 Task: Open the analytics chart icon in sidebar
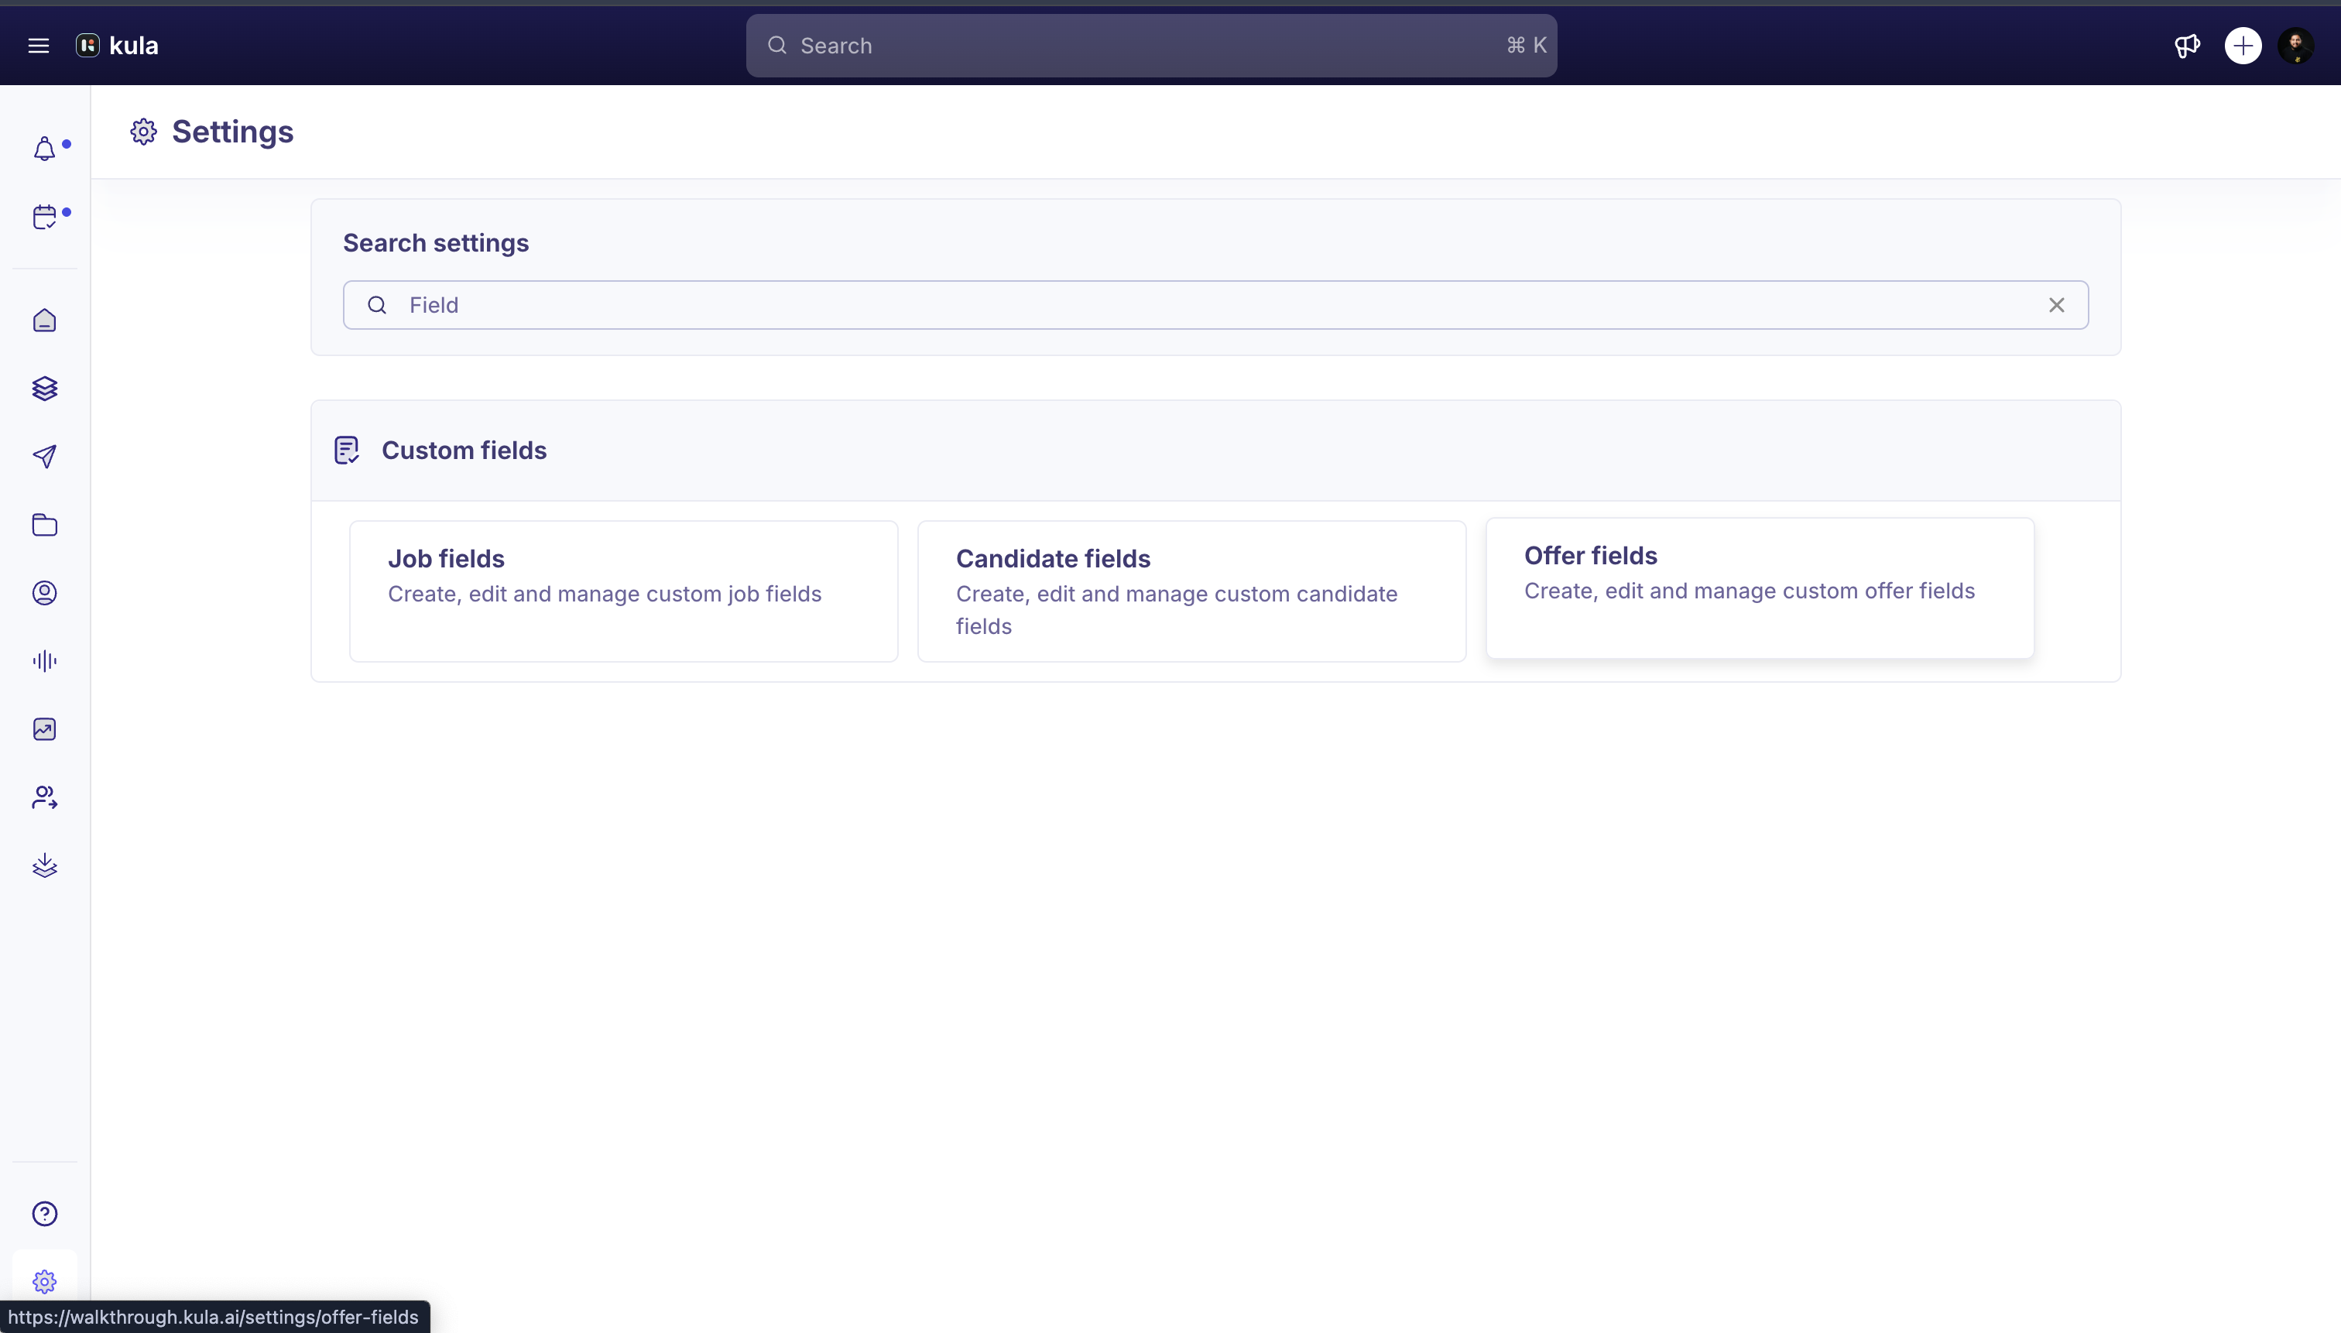(x=45, y=728)
